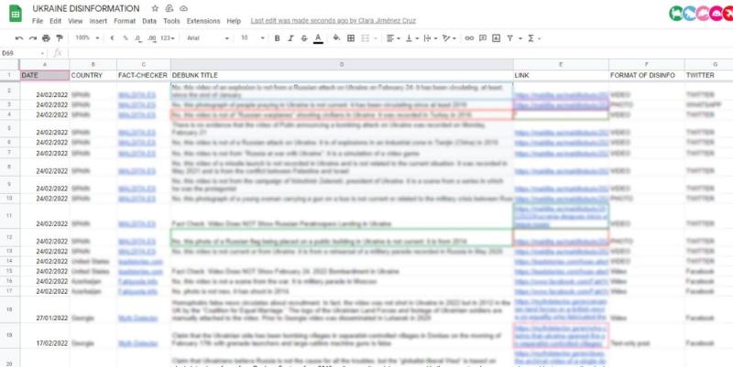Toggle Strikethrough formatting
The image size is (733, 367).
[303, 38]
